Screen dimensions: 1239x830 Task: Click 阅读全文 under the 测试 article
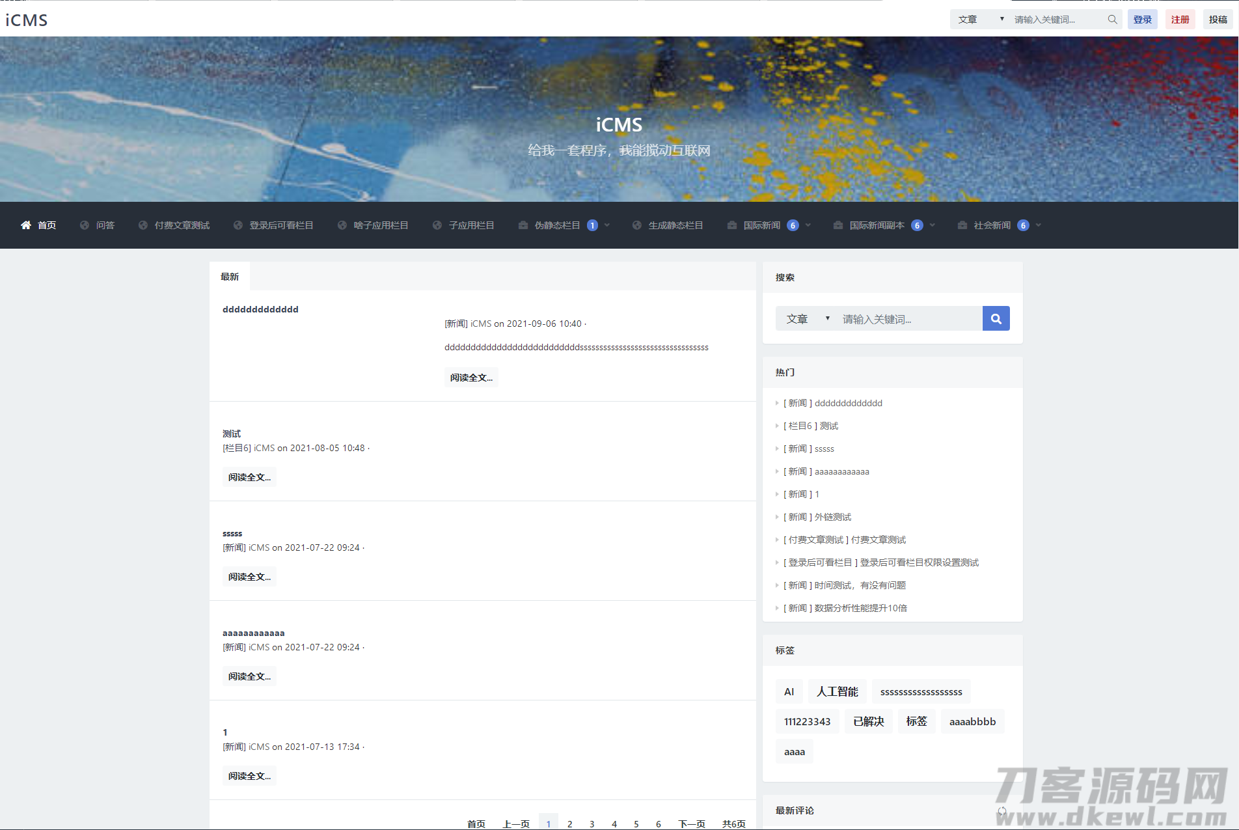click(x=249, y=477)
